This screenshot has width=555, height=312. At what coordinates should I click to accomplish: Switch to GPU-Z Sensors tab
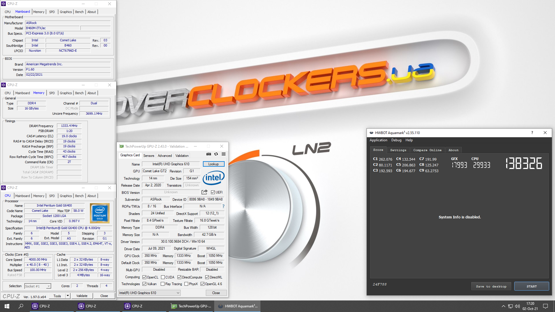pyautogui.click(x=149, y=156)
